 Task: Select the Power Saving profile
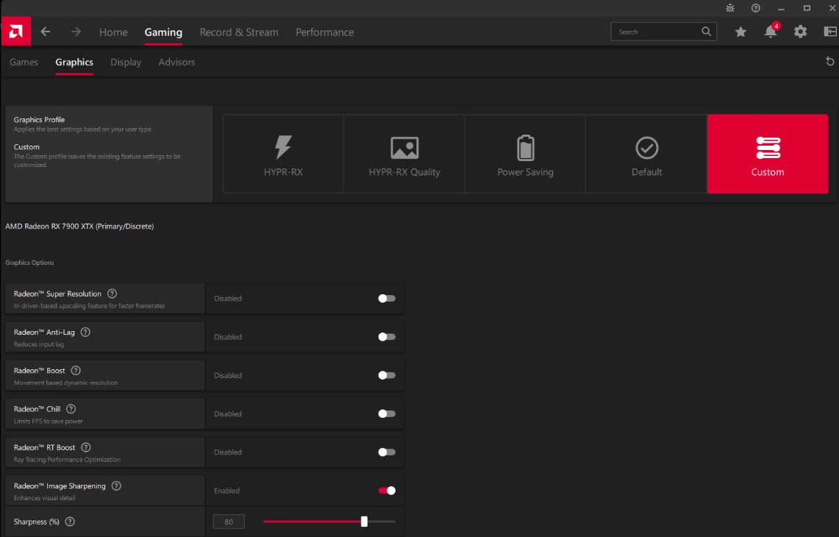click(x=525, y=154)
